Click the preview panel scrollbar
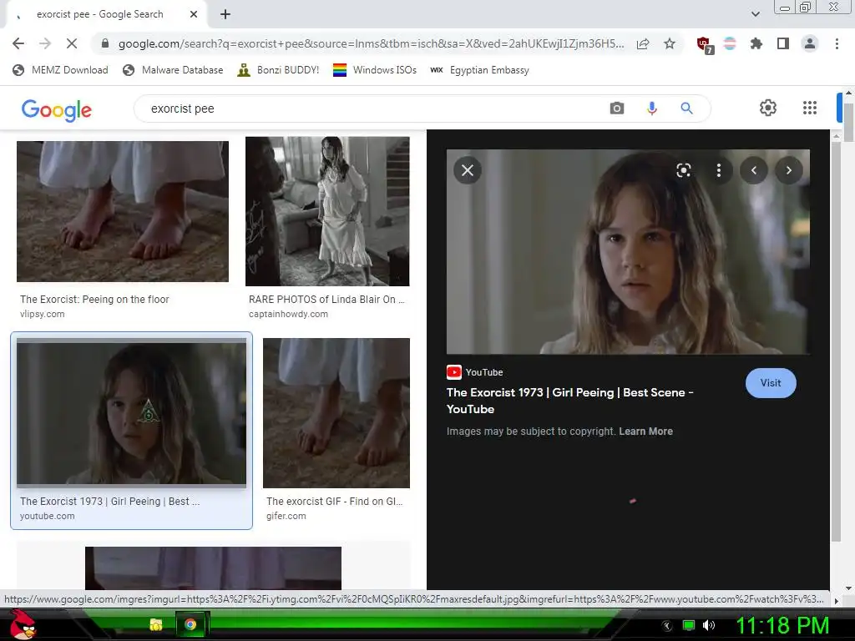The height and width of the screenshot is (641, 855). coord(836,341)
